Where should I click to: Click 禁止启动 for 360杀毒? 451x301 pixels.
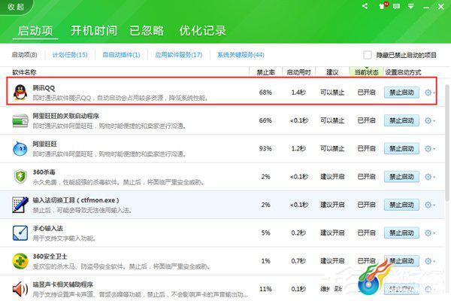click(401, 177)
